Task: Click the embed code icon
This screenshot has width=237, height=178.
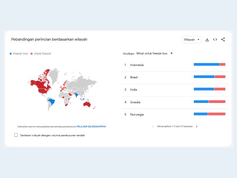Action: pyautogui.click(x=215, y=40)
